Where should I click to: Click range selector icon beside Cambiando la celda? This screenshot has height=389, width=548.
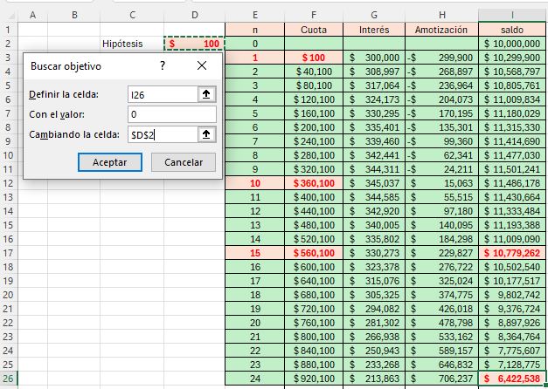coord(206,133)
